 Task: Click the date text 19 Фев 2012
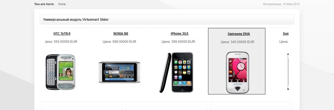point(291,4)
